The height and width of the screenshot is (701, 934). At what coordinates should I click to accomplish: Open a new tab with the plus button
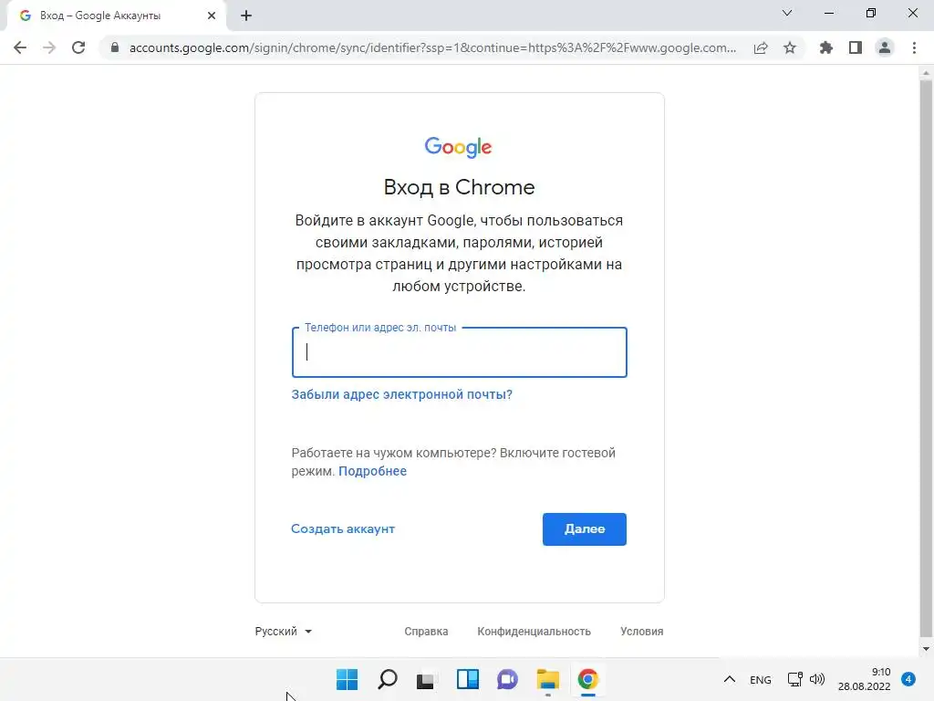[246, 16]
